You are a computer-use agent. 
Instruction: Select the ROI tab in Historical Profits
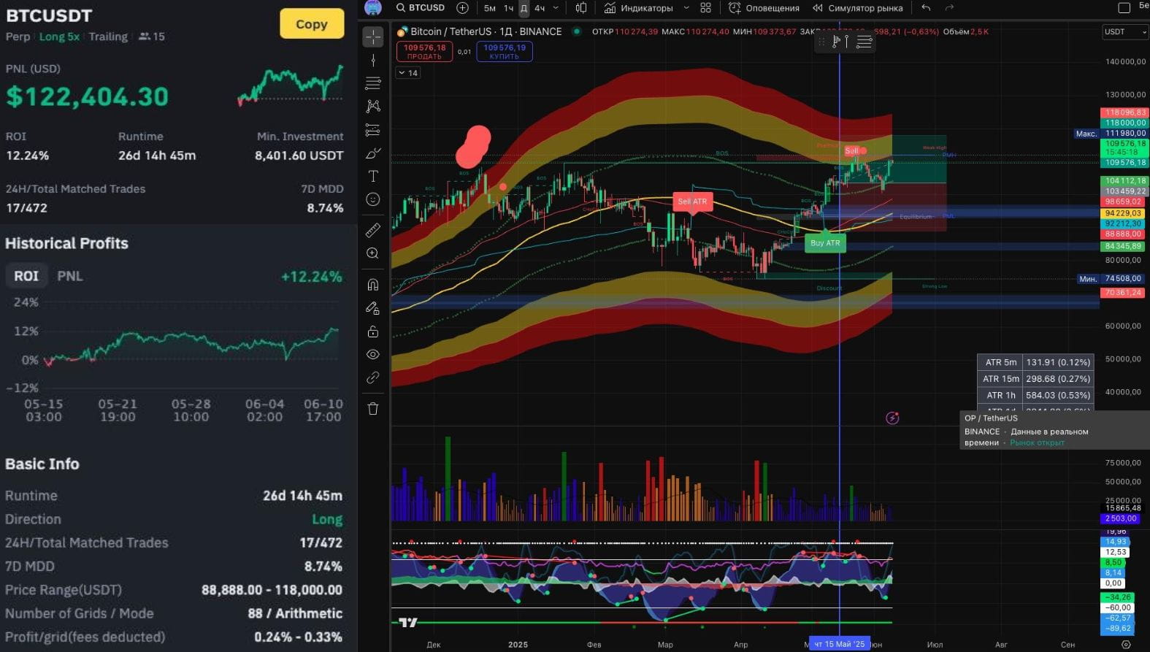pyautogui.click(x=26, y=276)
